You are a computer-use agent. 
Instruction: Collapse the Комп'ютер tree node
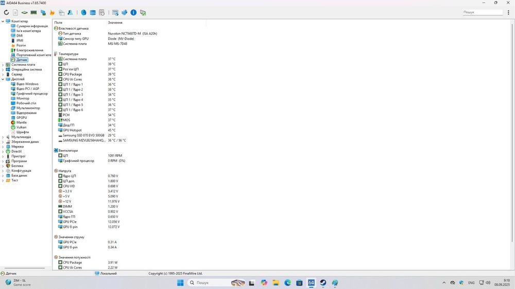pyautogui.click(x=3, y=21)
